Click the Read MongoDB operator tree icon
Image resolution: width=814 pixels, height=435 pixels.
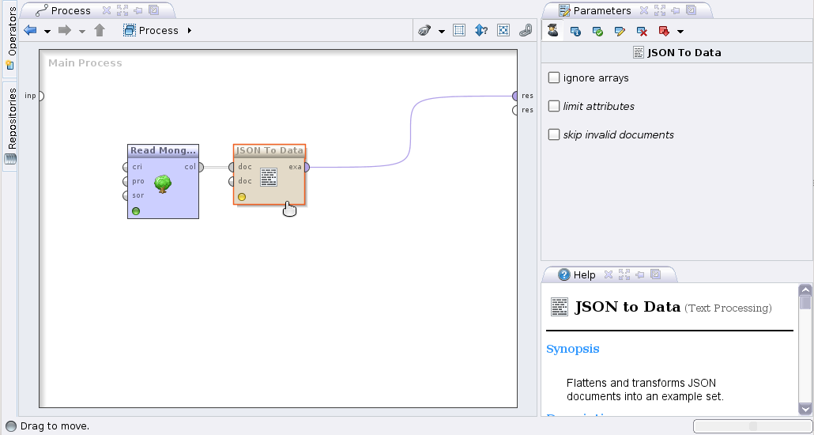click(x=163, y=183)
